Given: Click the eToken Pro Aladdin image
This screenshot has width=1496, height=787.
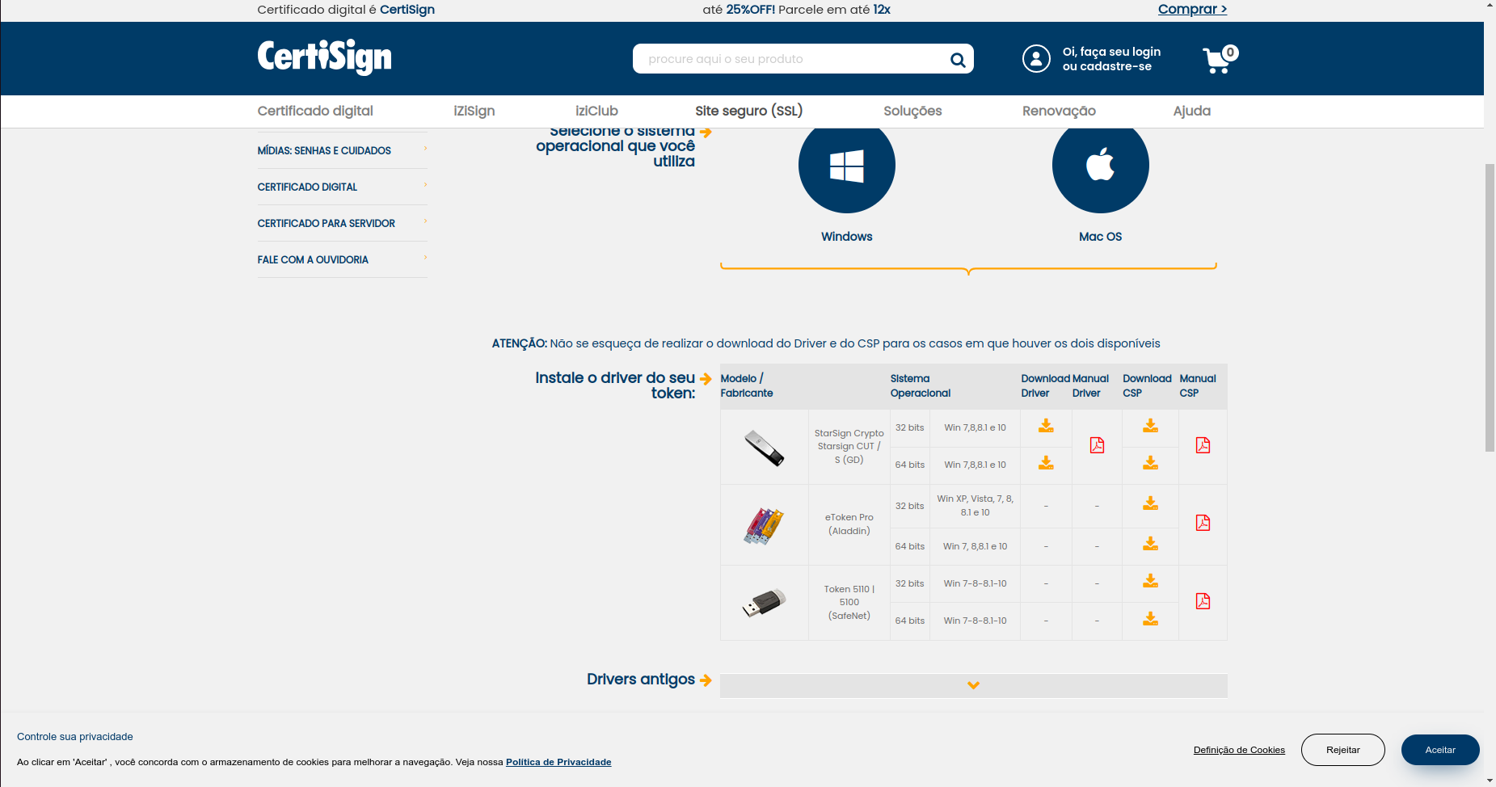Looking at the screenshot, I should 764,526.
